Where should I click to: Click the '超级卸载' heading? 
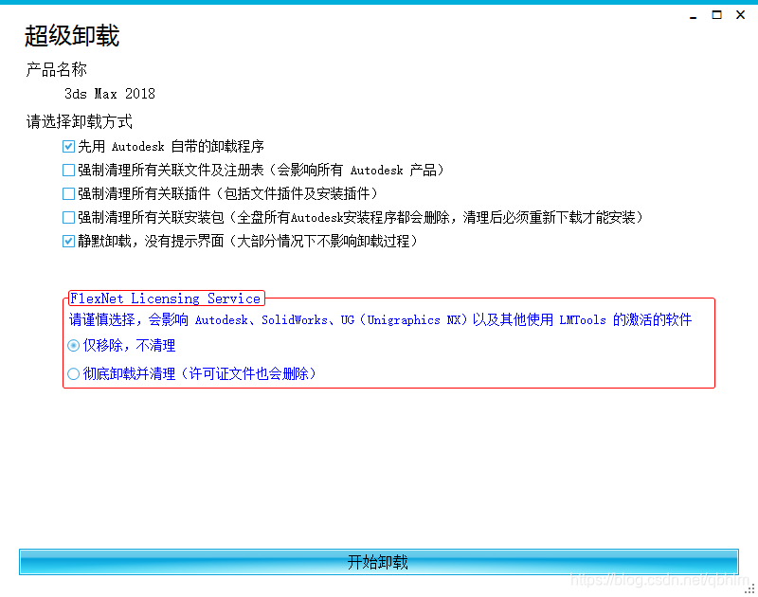click(x=72, y=36)
